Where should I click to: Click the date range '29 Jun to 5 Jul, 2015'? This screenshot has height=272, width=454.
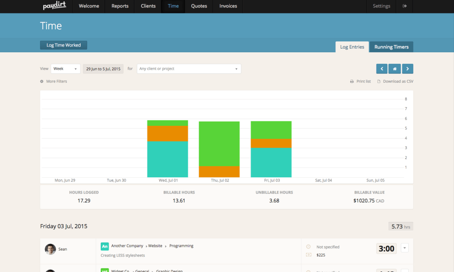pyautogui.click(x=103, y=69)
